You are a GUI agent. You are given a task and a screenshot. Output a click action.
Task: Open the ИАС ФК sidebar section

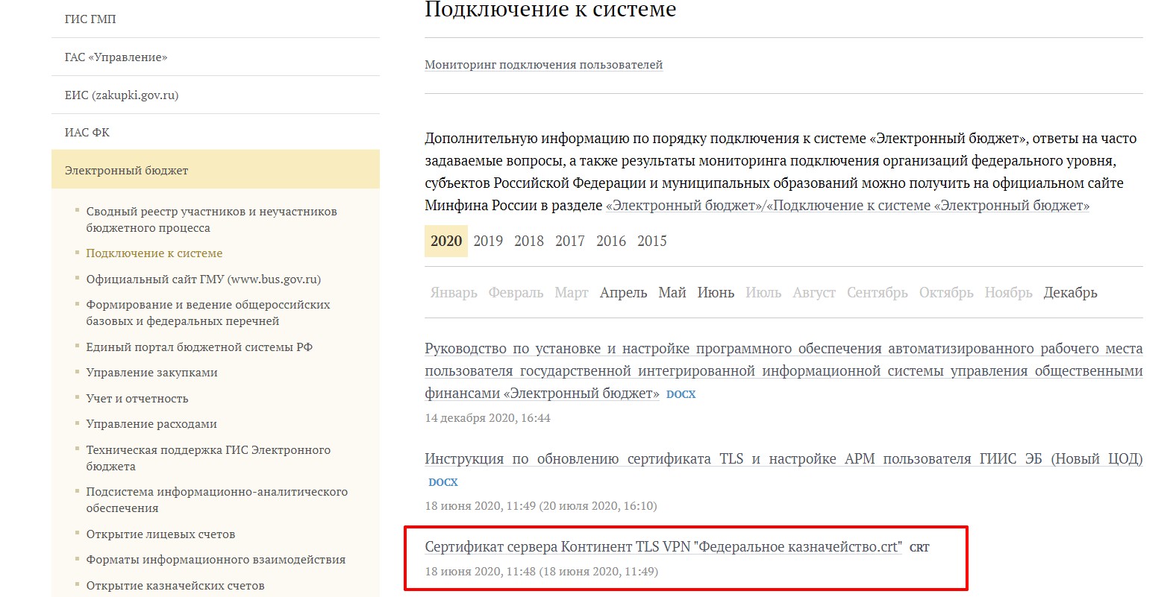[x=87, y=132]
